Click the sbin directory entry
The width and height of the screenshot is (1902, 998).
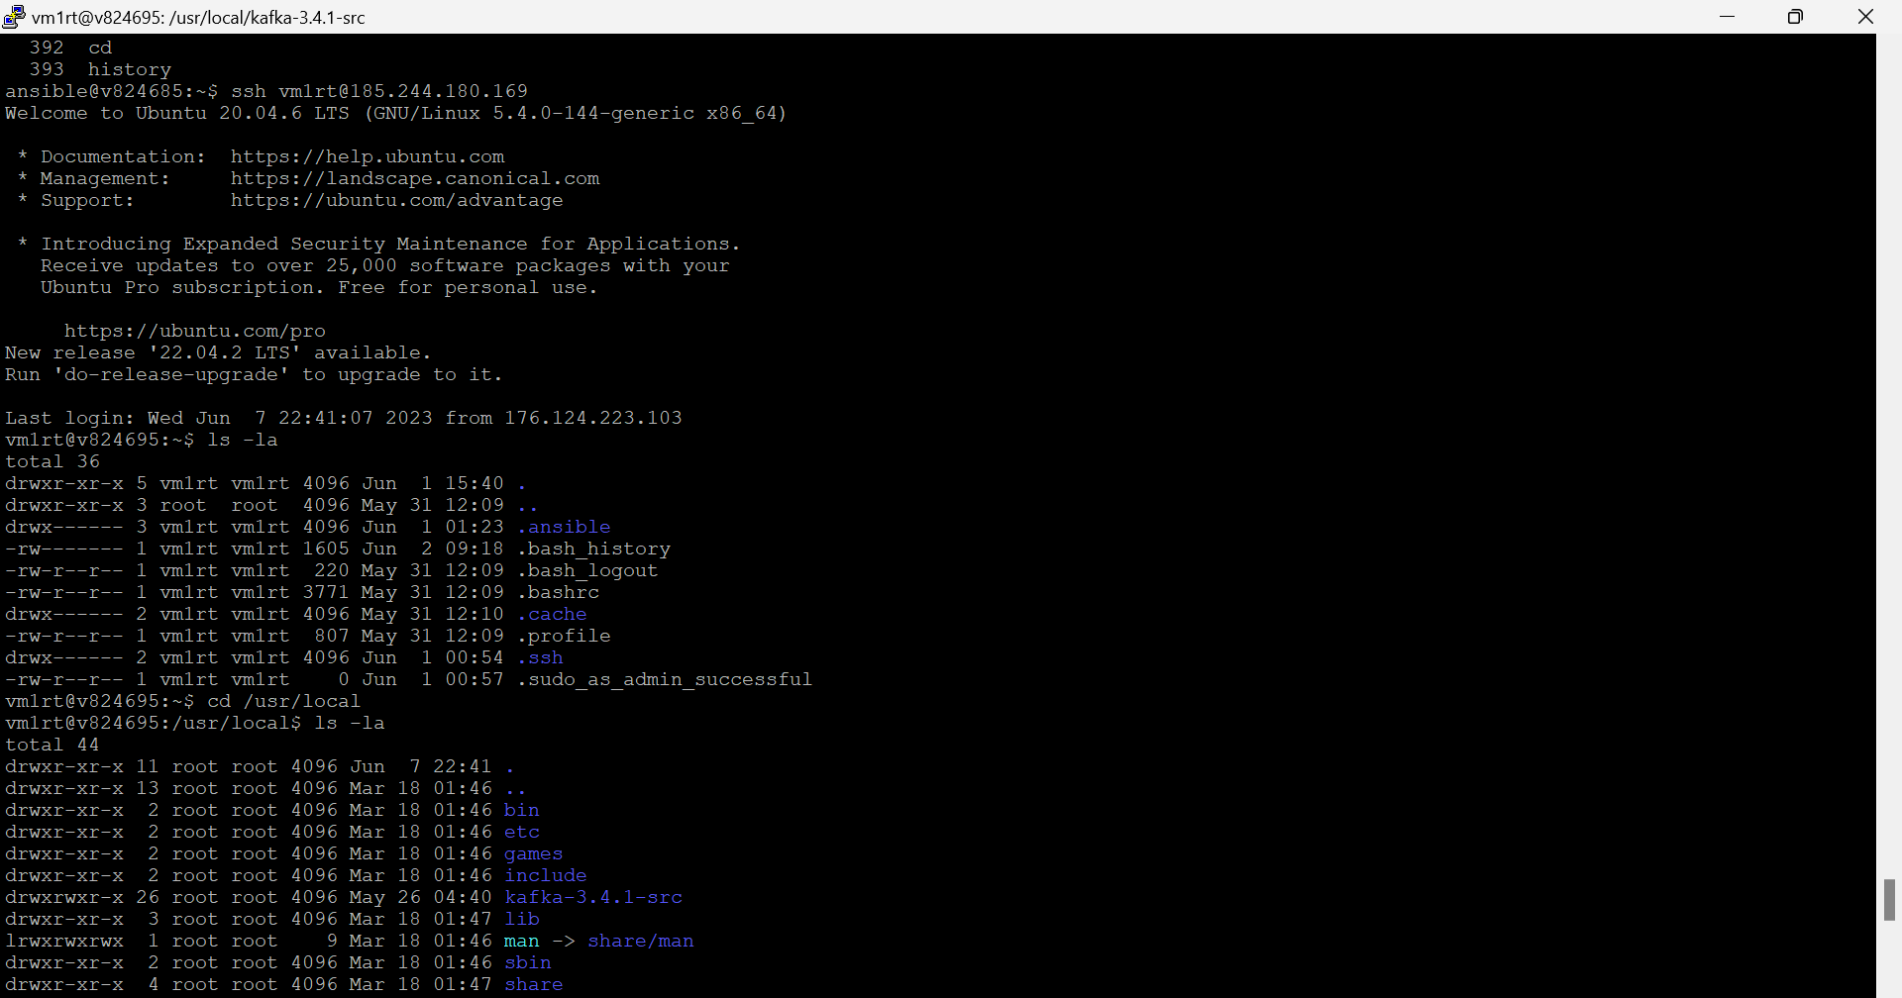[x=528, y=962]
